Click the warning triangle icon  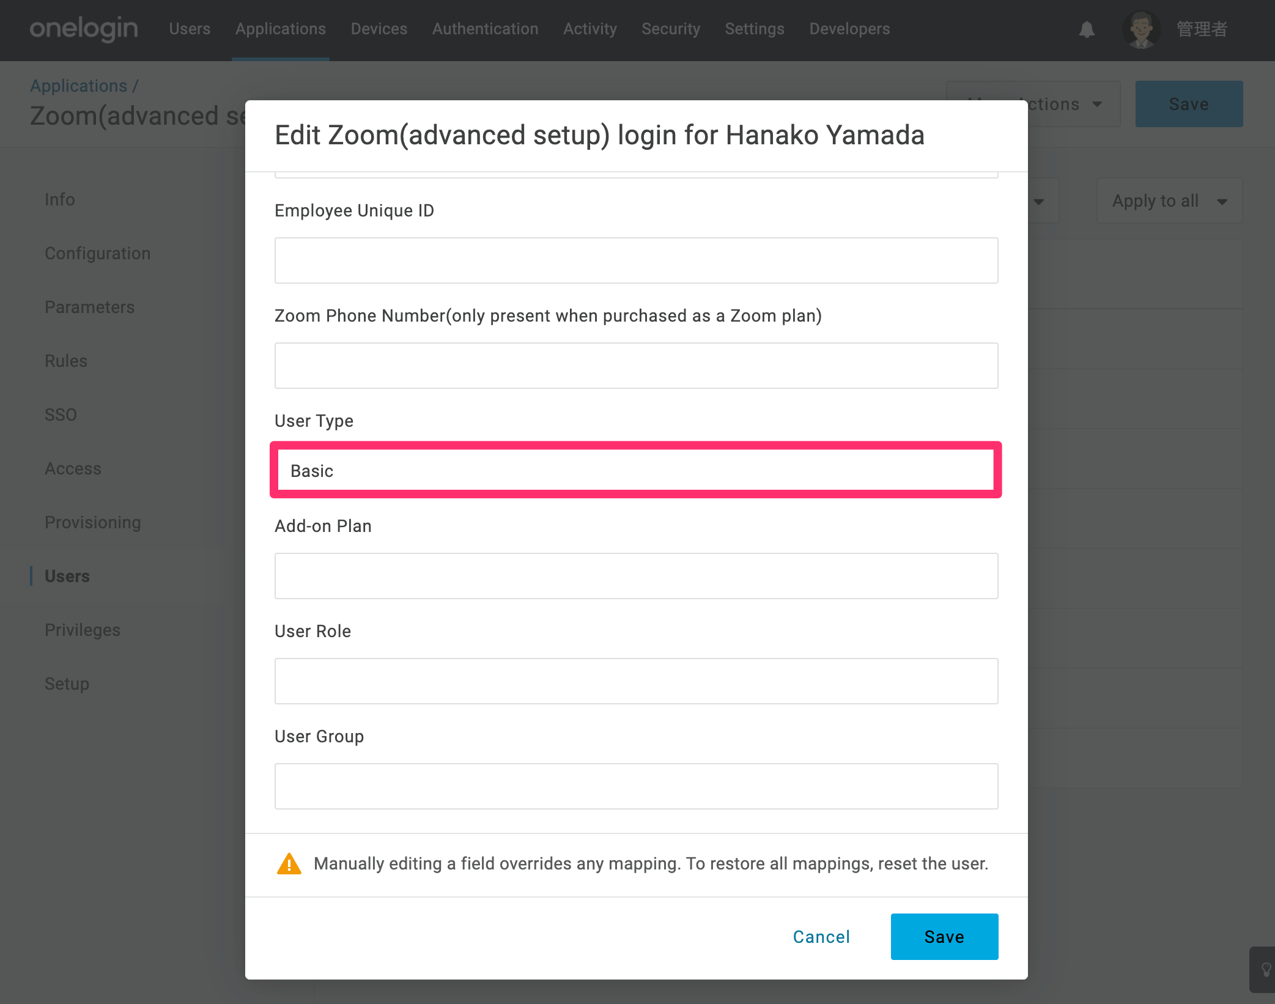[x=289, y=864]
